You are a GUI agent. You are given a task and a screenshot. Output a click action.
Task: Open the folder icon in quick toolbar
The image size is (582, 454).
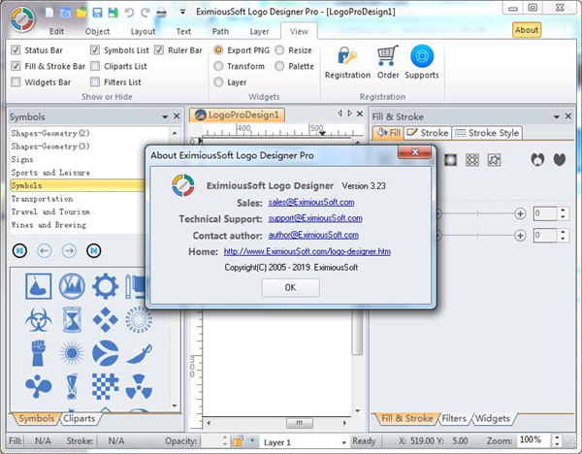81,13
